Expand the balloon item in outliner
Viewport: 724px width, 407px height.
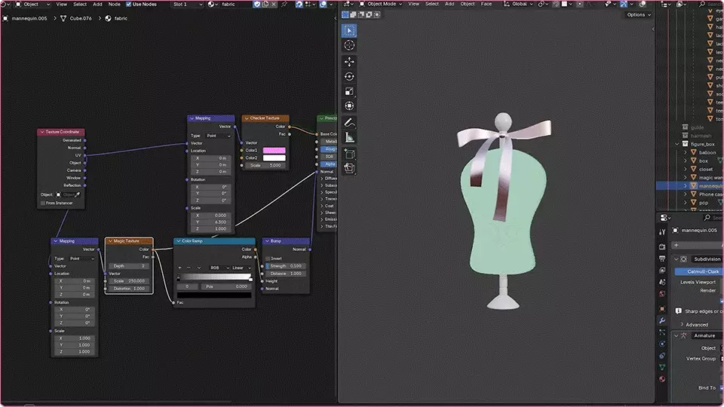click(x=686, y=152)
